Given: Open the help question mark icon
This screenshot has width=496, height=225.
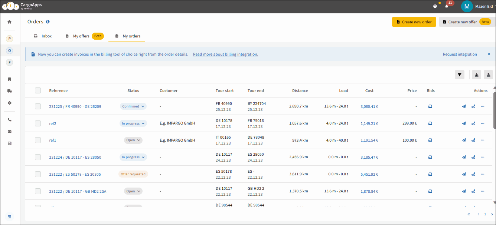Looking at the screenshot, I should pyautogui.click(x=435, y=6).
